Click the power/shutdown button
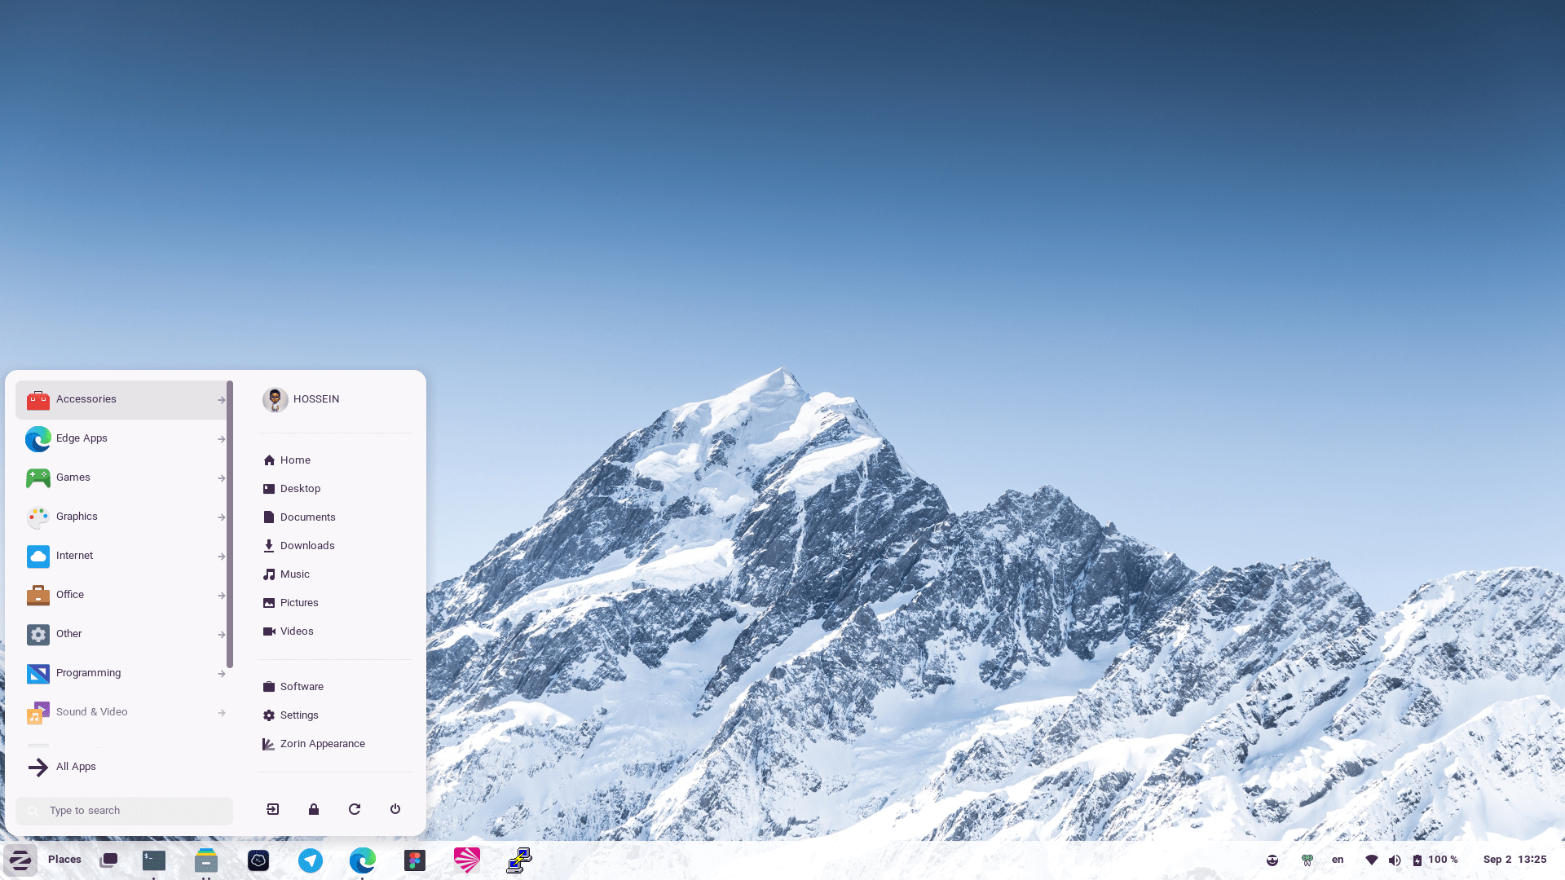1565x880 pixels. (395, 809)
